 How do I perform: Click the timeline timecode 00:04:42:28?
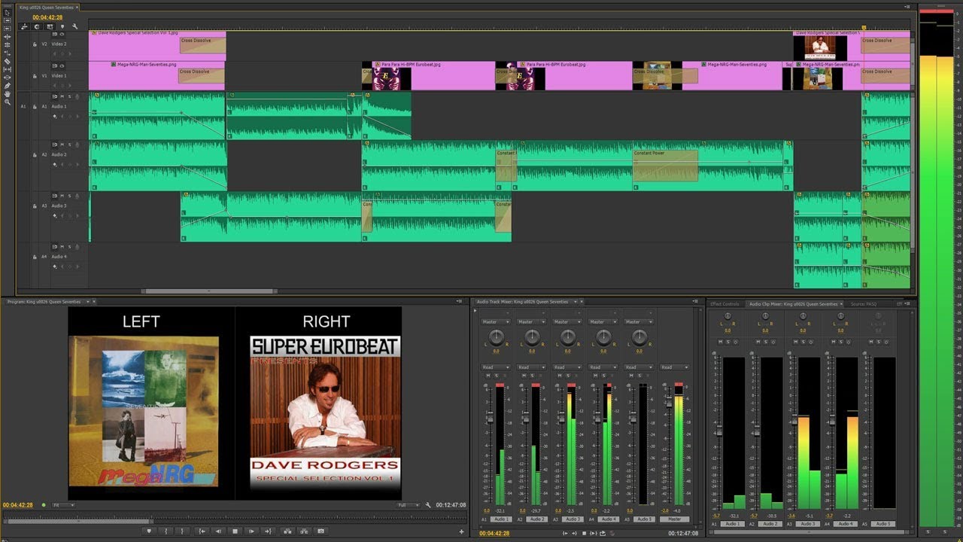coord(47,17)
